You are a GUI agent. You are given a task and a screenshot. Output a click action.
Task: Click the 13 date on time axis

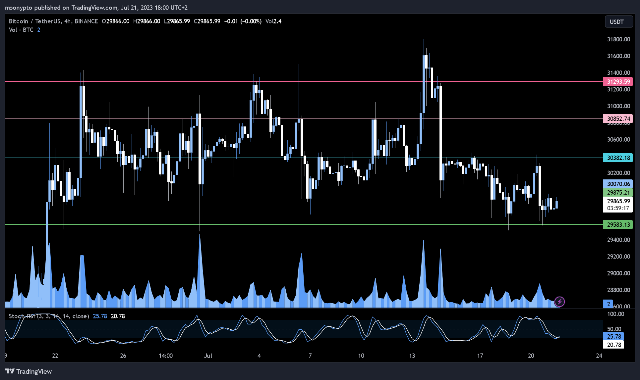412,356
